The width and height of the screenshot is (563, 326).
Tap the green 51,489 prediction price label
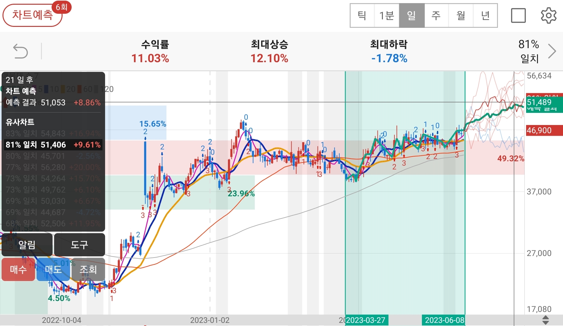click(x=544, y=103)
